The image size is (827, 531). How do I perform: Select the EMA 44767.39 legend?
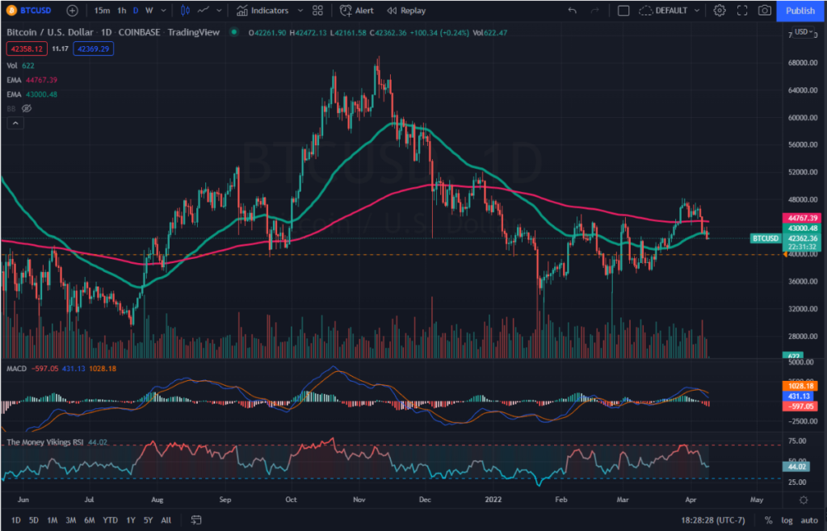point(32,80)
